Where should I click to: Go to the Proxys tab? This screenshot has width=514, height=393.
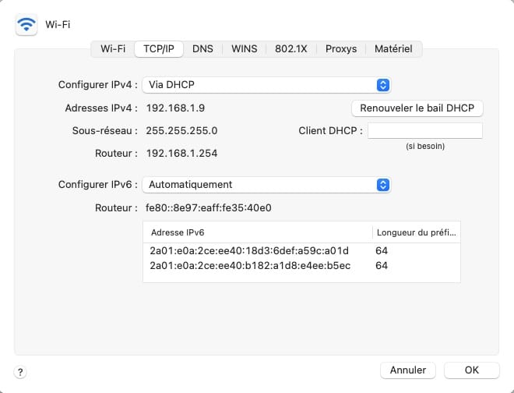[x=341, y=48]
